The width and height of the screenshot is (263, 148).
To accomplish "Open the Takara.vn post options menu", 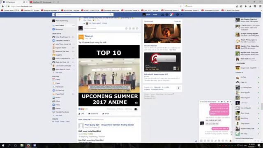I will pos(138,36).
